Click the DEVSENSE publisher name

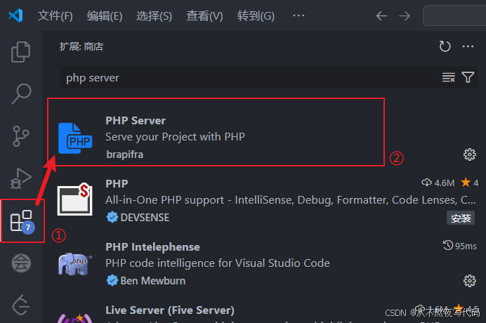click(145, 218)
